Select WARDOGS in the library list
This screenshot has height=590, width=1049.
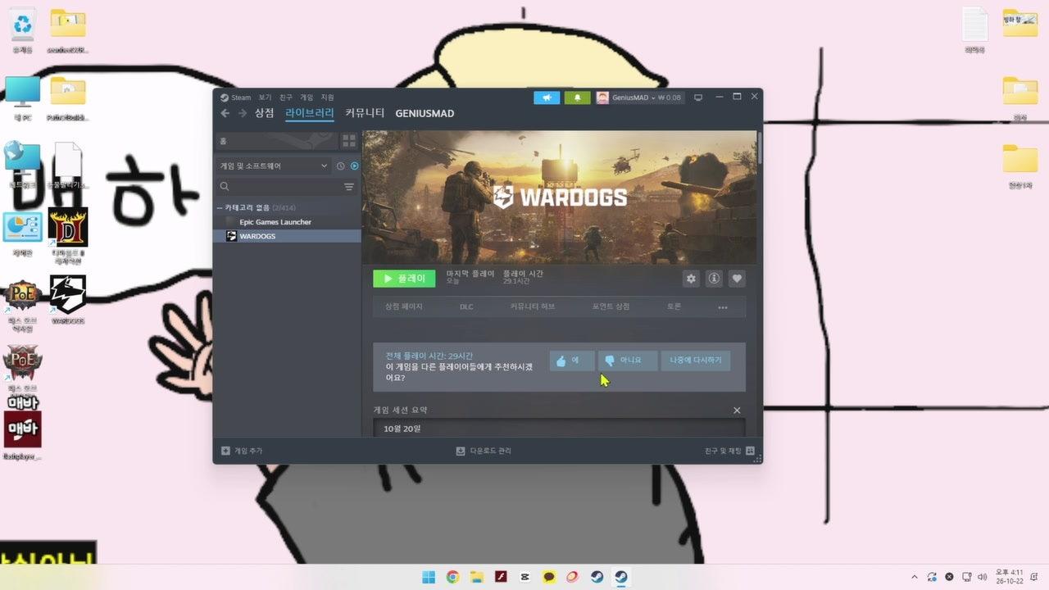pyautogui.click(x=287, y=236)
